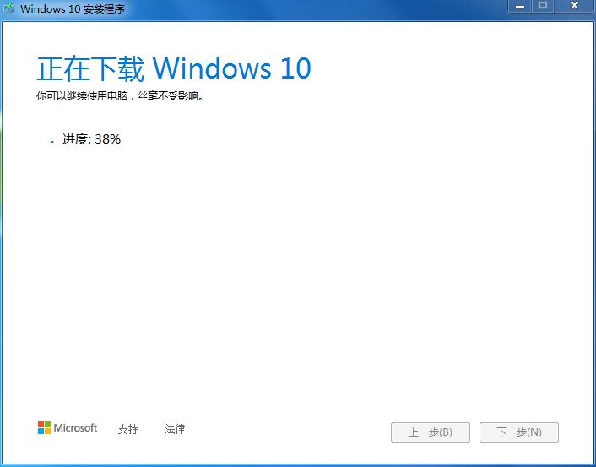596x467 pixels.
Task: Click the Windows 10 安装程序 title text
Action: pos(73,8)
